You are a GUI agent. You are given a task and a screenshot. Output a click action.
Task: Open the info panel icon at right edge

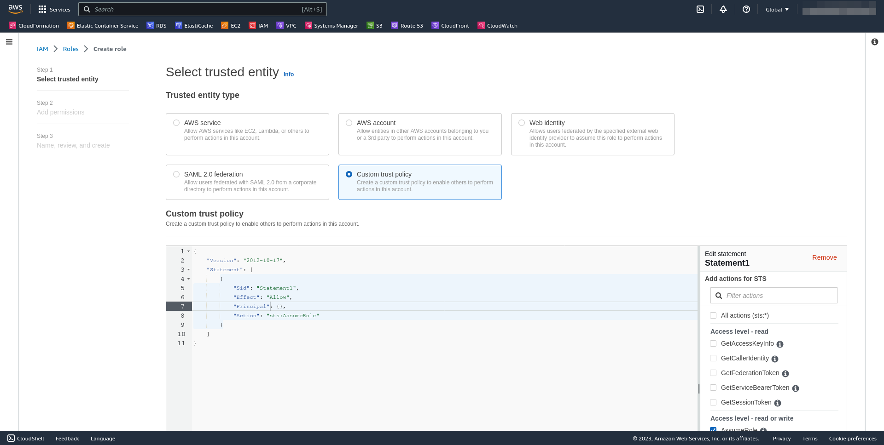pos(875,42)
